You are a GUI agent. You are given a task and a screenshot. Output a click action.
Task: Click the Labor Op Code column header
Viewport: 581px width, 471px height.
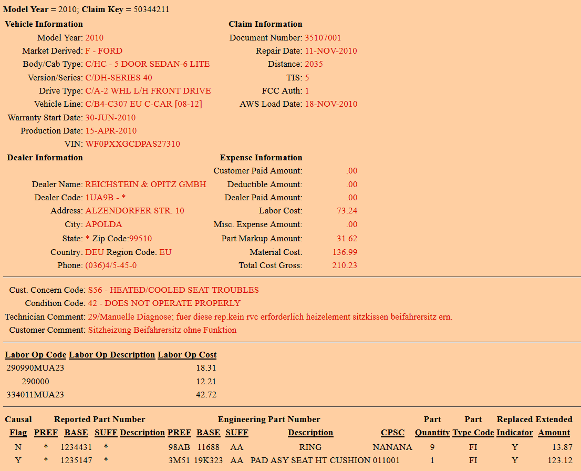(35, 355)
